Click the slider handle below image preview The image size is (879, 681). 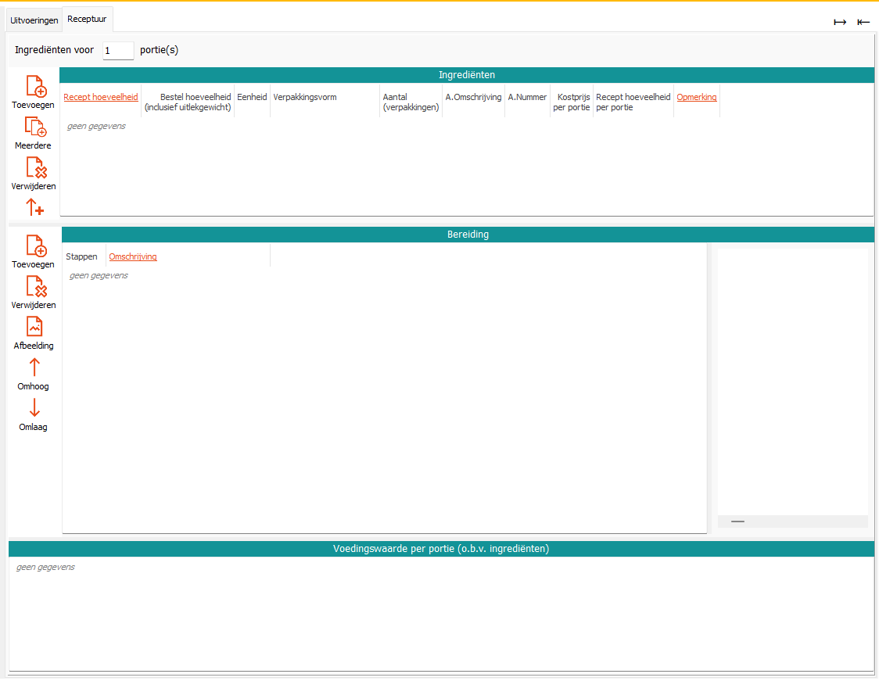pos(737,521)
